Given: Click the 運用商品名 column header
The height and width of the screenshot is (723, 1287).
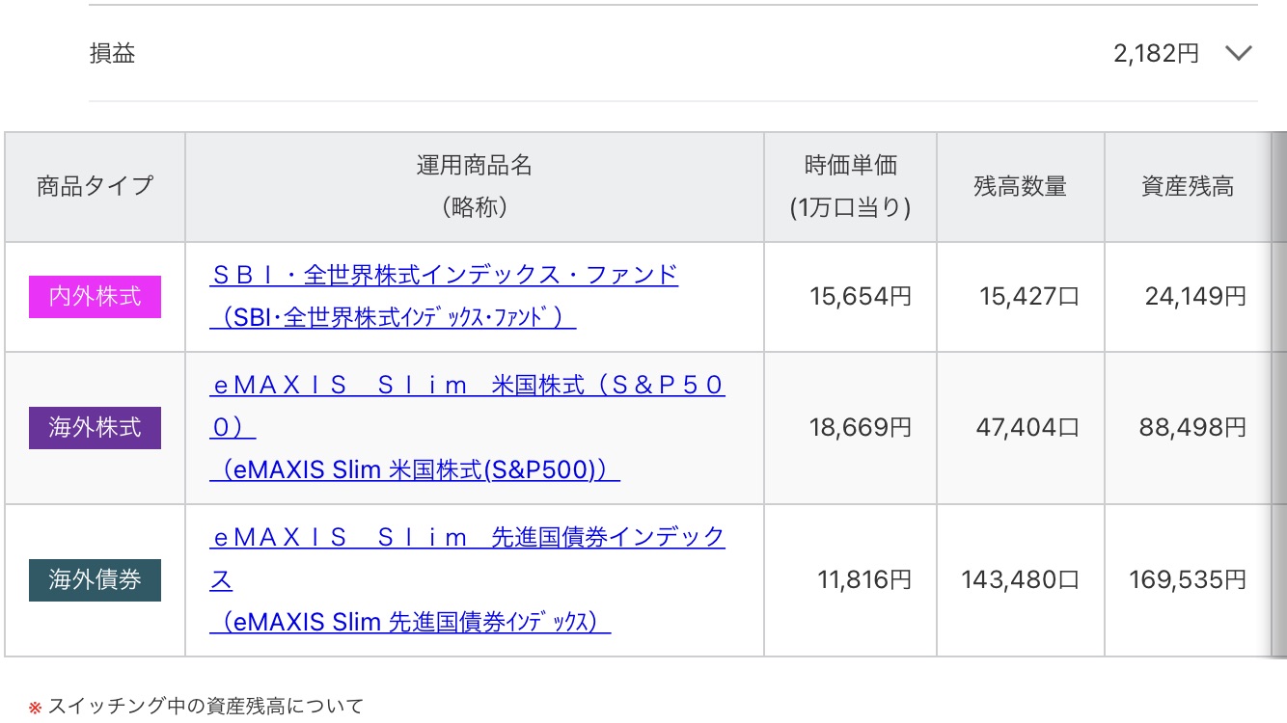Looking at the screenshot, I should [475, 186].
